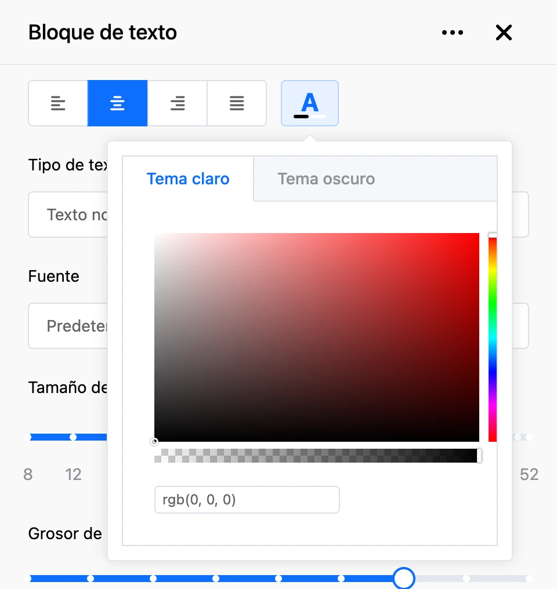Click the vertical hue slider bar
The height and width of the screenshot is (589, 557).
(x=493, y=337)
